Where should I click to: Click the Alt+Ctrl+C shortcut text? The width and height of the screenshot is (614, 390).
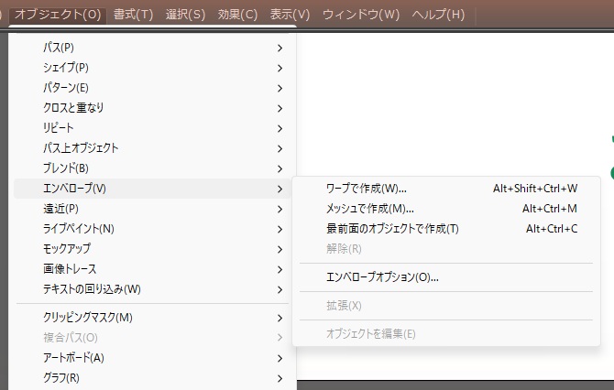pos(552,229)
